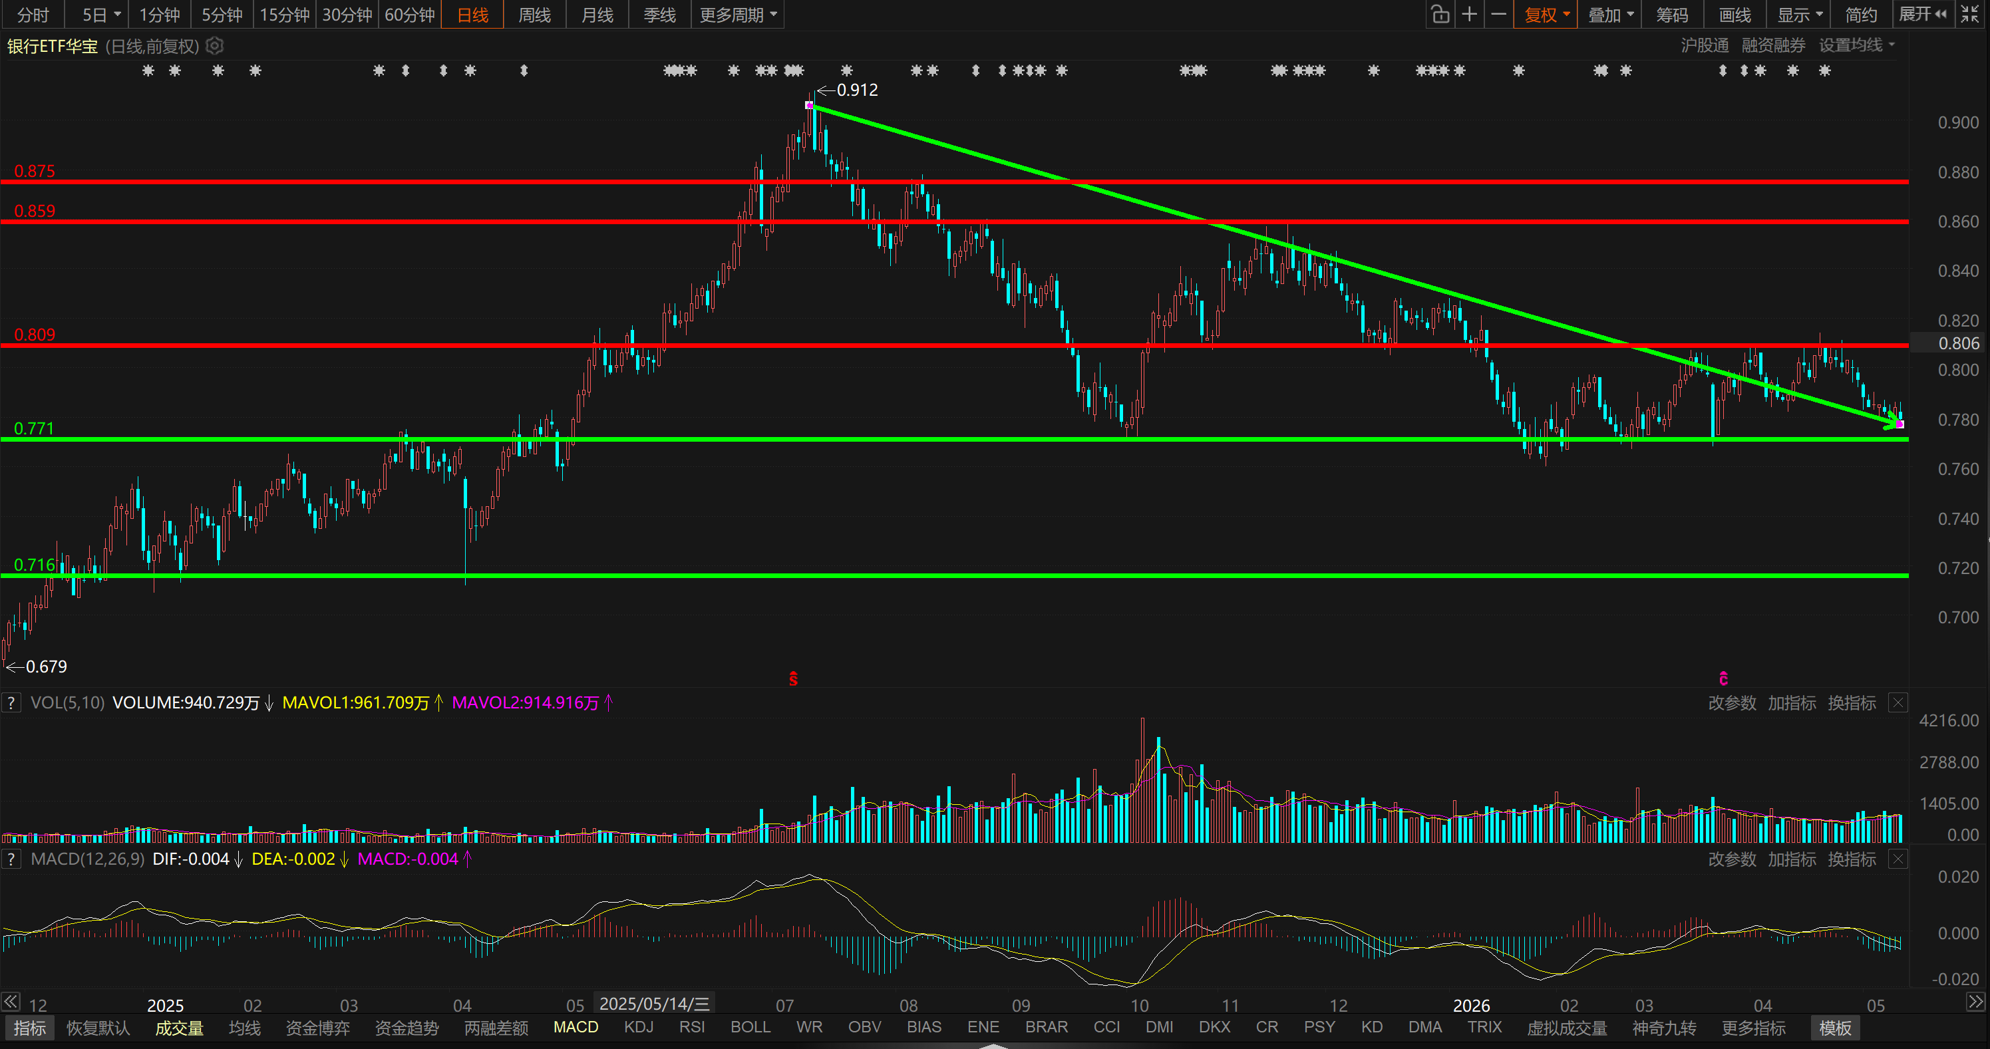1990x1049 pixels.
Task: Click the timeline scroll-right double arrow
Action: point(1975,1002)
